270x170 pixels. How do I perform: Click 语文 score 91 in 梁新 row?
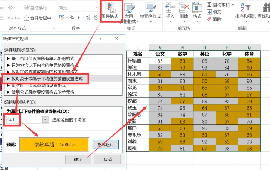(x=160, y=122)
